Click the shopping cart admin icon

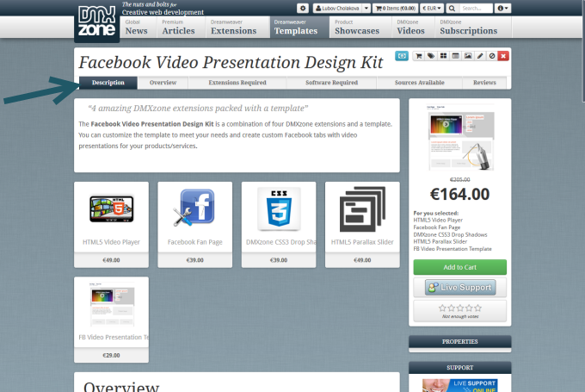click(x=419, y=56)
